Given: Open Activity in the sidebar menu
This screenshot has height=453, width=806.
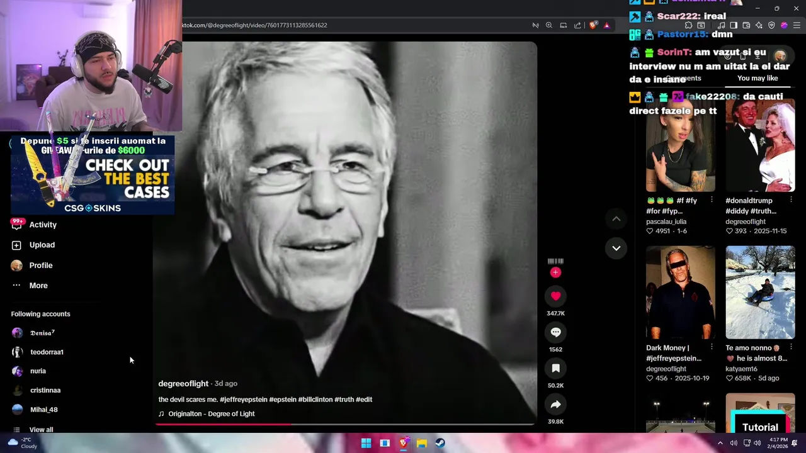Looking at the screenshot, I should (43, 225).
